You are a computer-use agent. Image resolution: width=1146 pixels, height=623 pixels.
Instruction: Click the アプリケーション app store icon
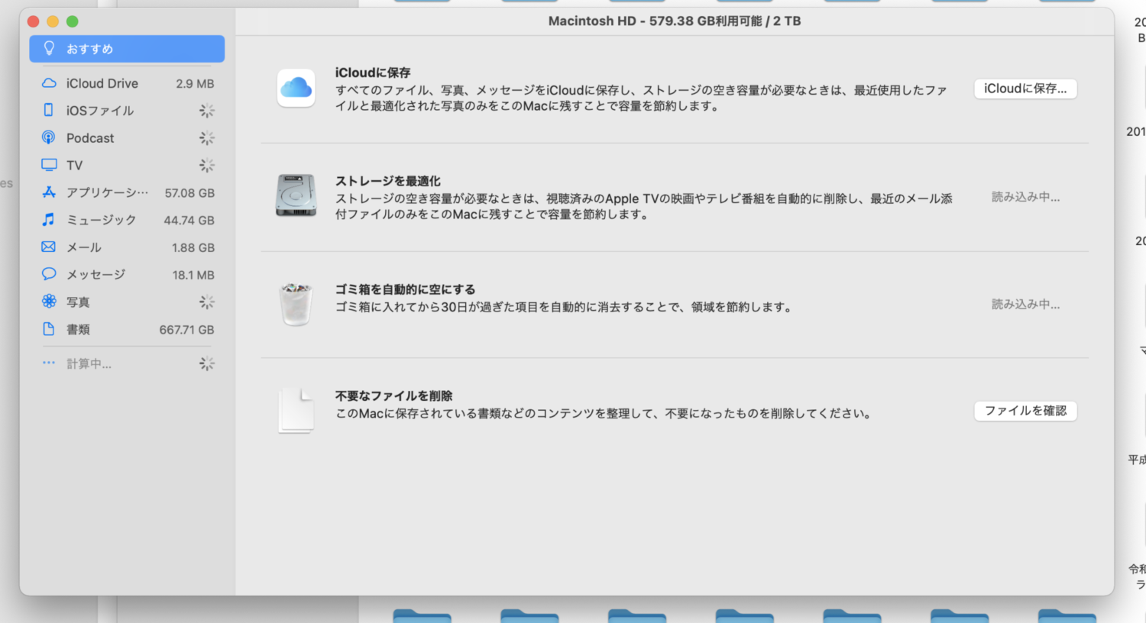(x=49, y=192)
